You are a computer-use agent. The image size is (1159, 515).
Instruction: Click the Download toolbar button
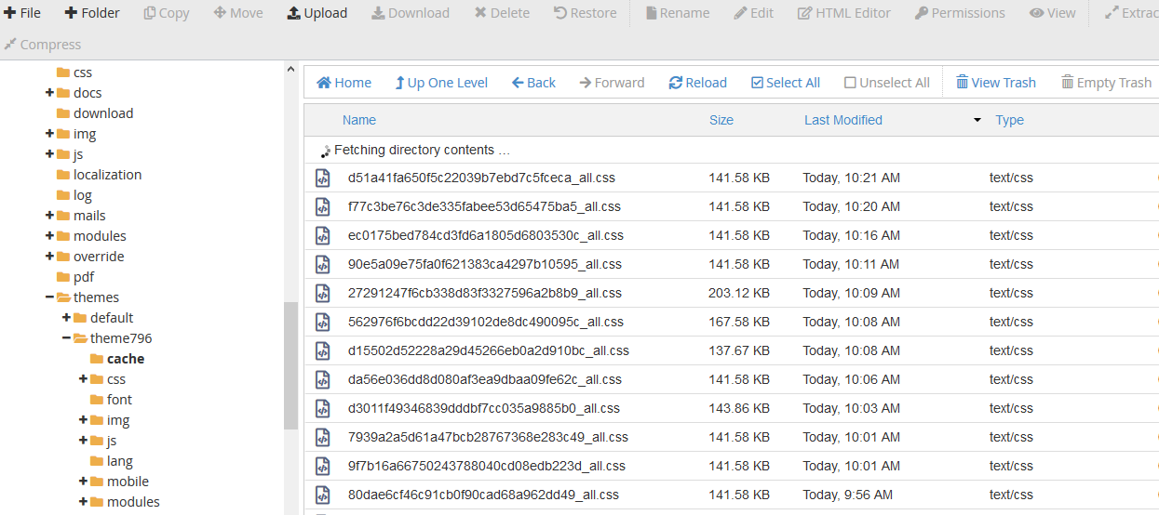pos(411,13)
